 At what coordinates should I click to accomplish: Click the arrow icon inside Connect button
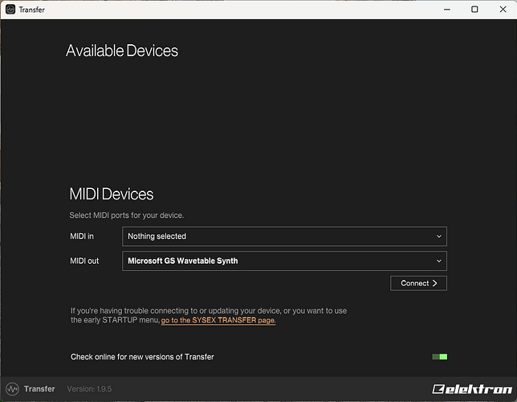click(x=435, y=283)
